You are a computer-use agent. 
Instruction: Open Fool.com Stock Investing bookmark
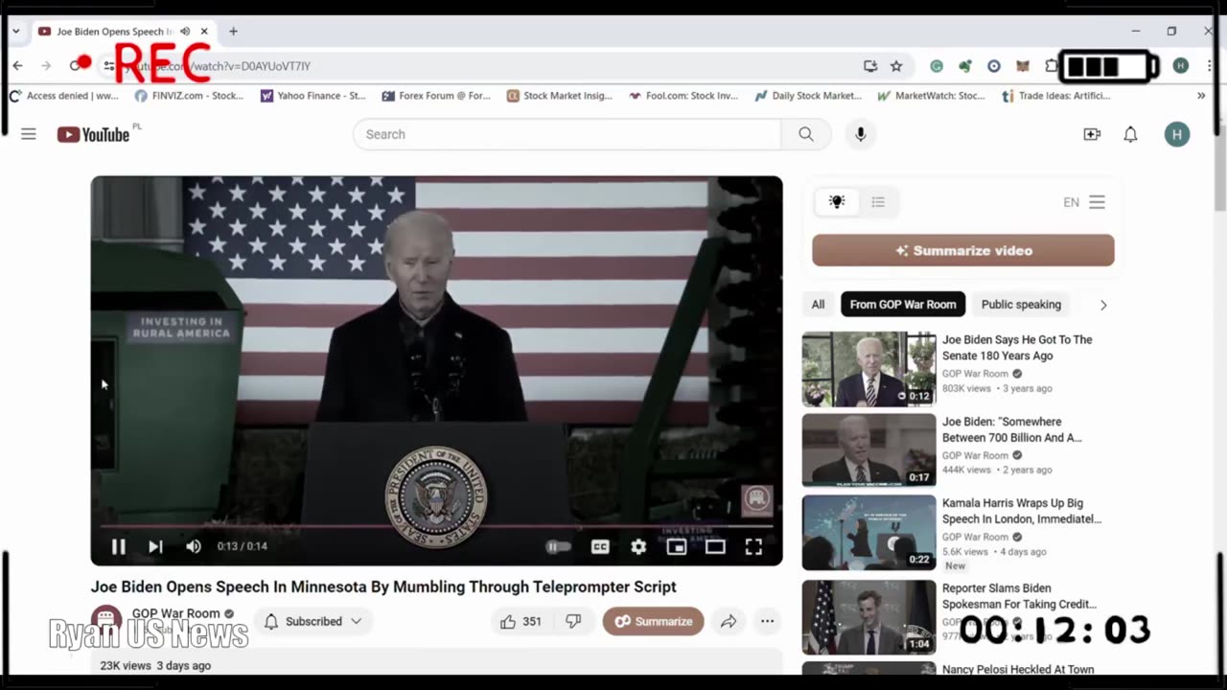683,96
